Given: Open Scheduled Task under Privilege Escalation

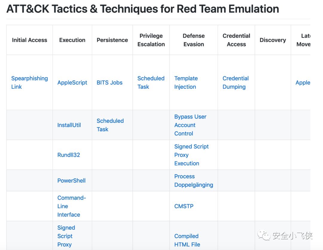Looking at the screenshot, I should (x=151, y=82).
